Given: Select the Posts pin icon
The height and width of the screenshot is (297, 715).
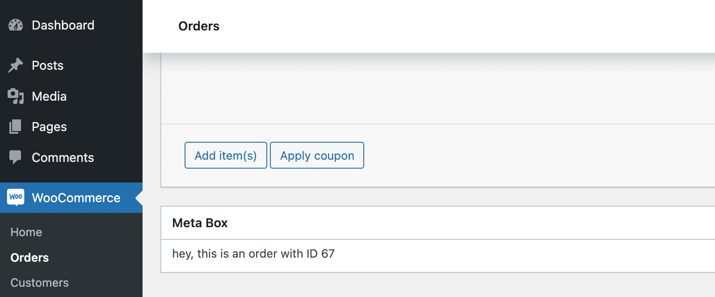Looking at the screenshot, I should tap(15, 65).
